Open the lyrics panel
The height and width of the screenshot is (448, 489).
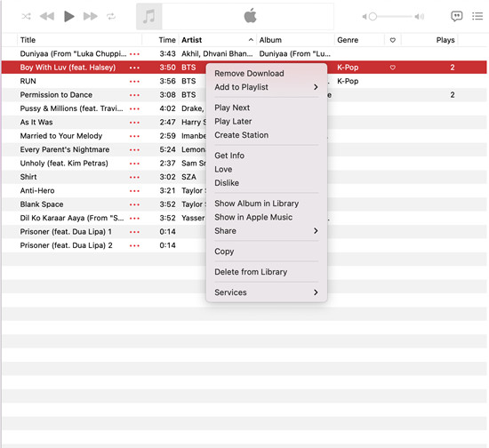(x=457, y=16)
